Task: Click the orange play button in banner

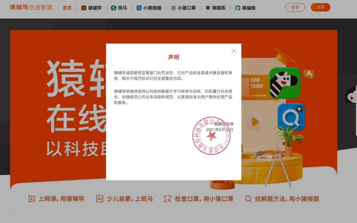Action: click(255, 122)
